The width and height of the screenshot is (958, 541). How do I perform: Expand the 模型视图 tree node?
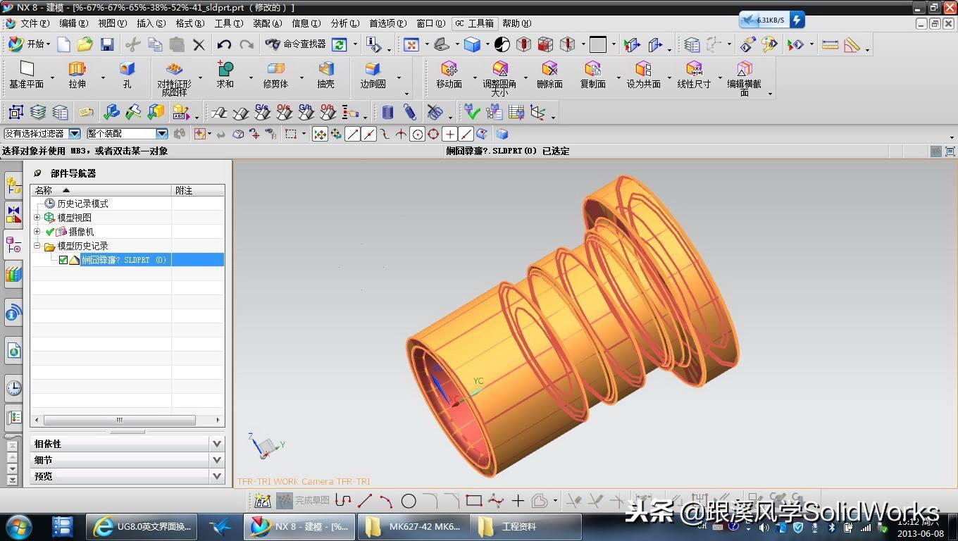click(x=37, y=217)
